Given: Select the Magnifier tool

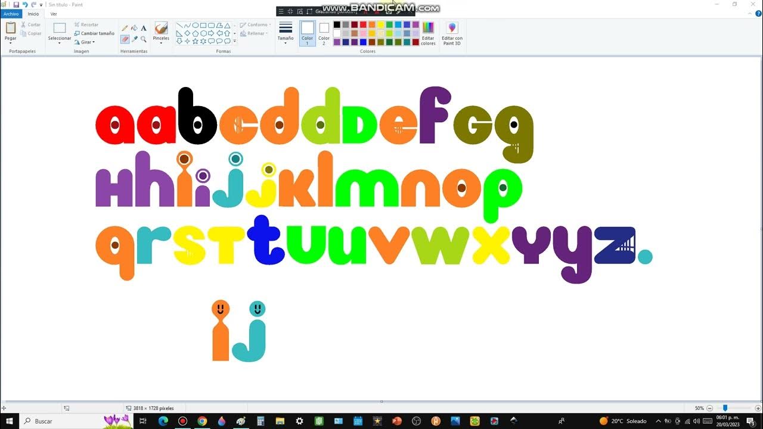Looking at the screenshot, I should point(144,39).
